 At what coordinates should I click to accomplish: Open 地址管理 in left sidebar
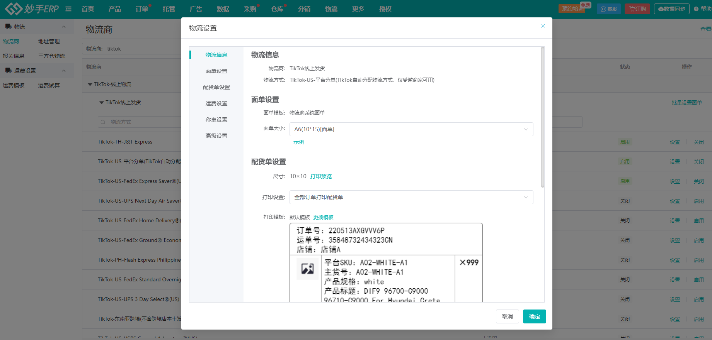click(x=49, y=41)
